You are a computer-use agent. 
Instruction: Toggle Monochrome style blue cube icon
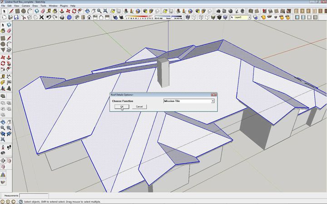(x=225, y=17)
